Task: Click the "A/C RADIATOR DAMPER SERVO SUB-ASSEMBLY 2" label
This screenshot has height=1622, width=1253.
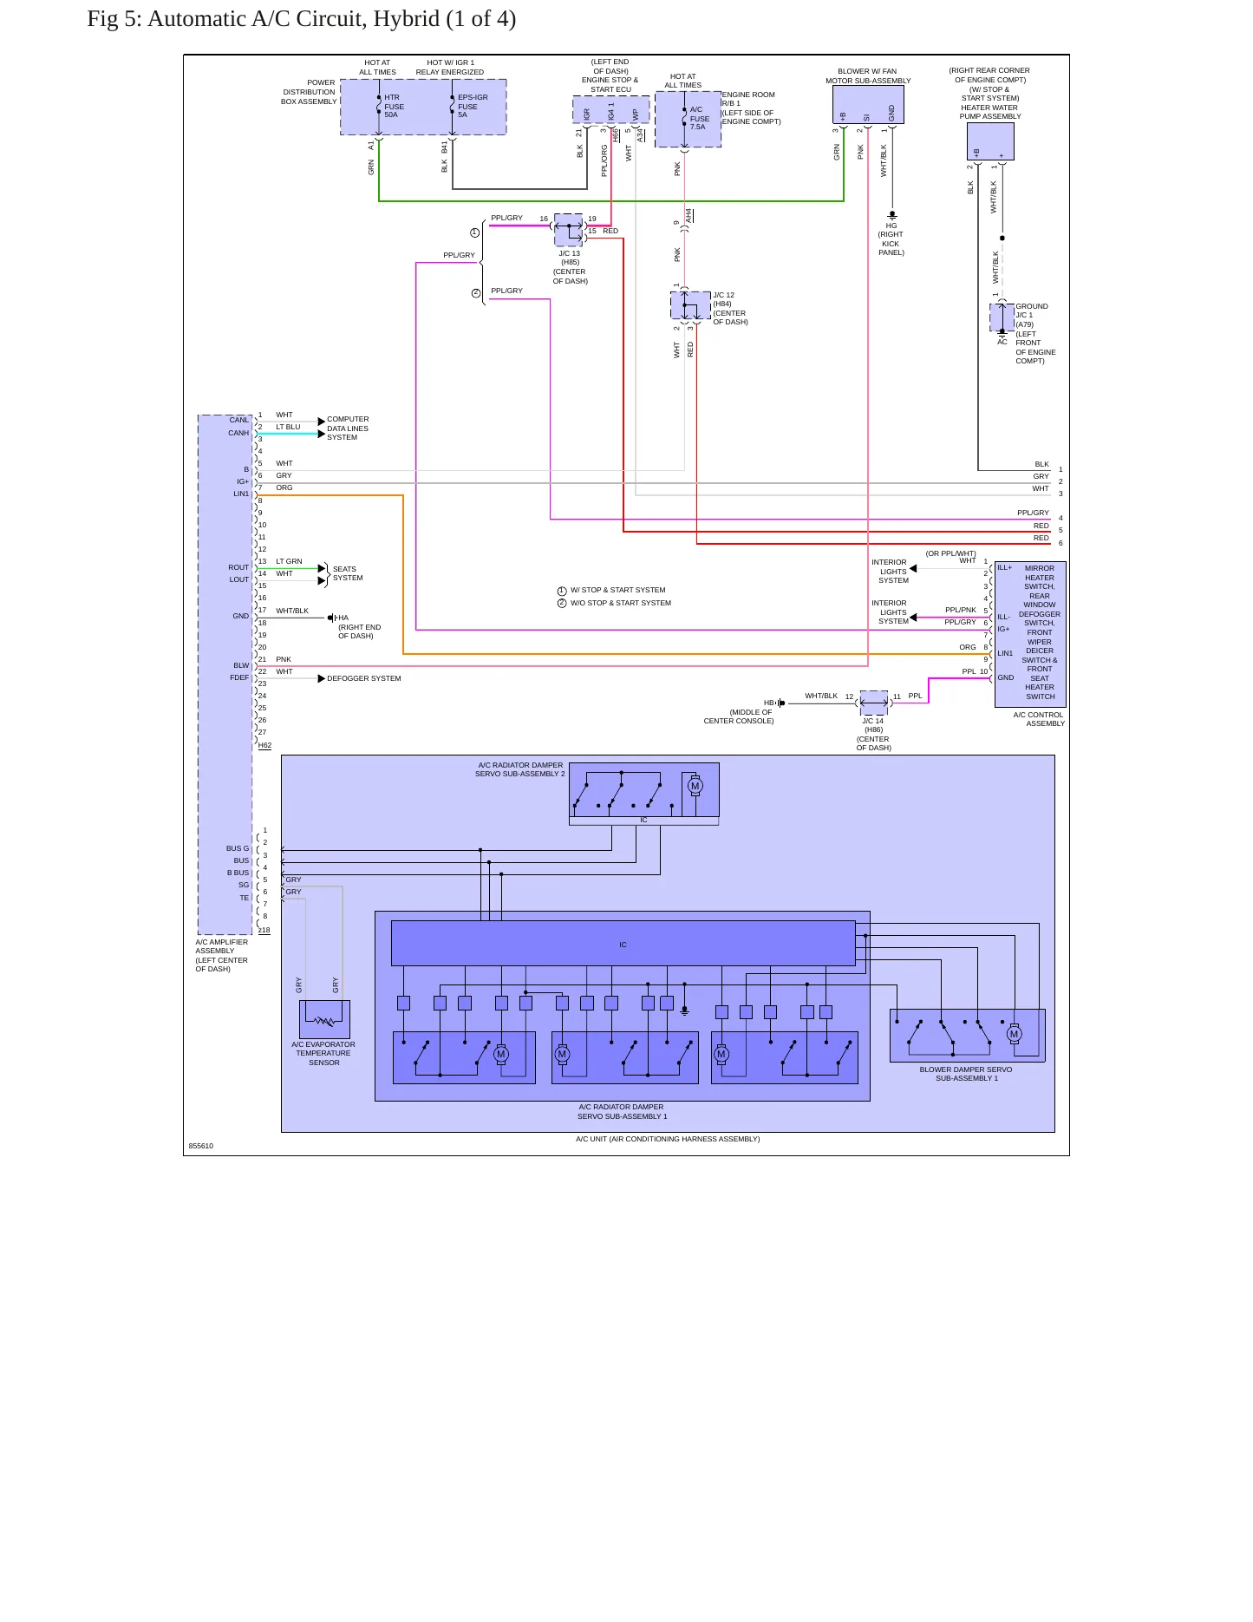Action: coord(520,769)
